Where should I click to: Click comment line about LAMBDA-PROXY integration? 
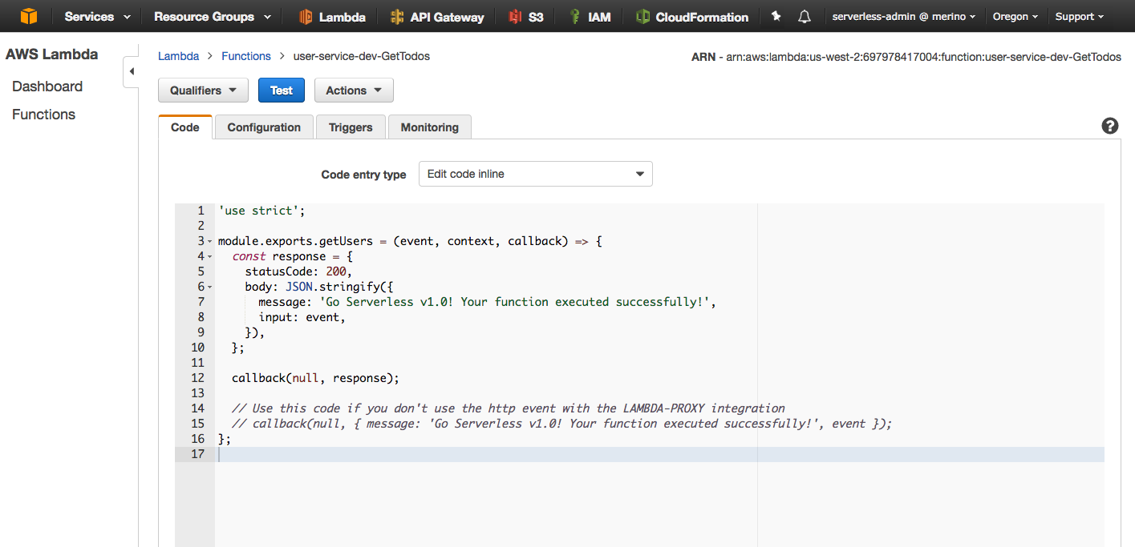coord(509,408)
